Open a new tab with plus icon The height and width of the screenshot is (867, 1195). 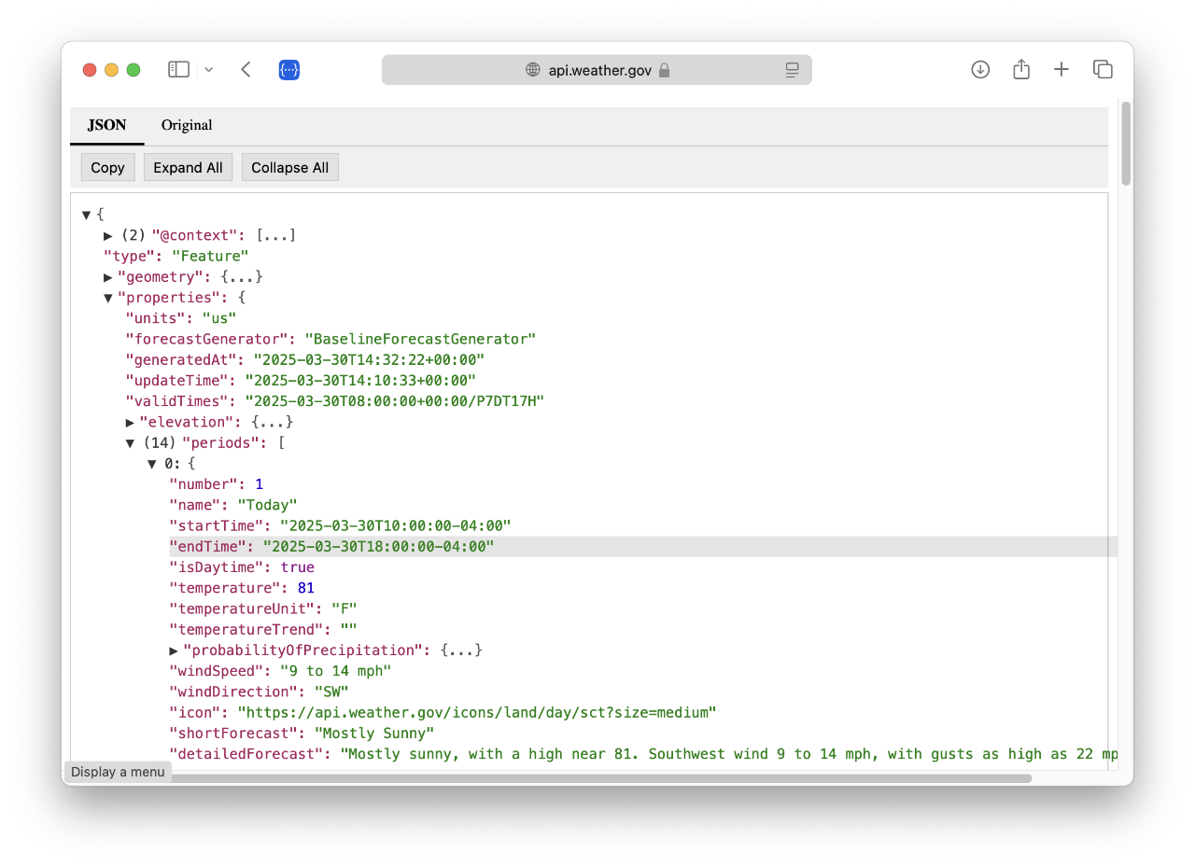click(1061, 69)
